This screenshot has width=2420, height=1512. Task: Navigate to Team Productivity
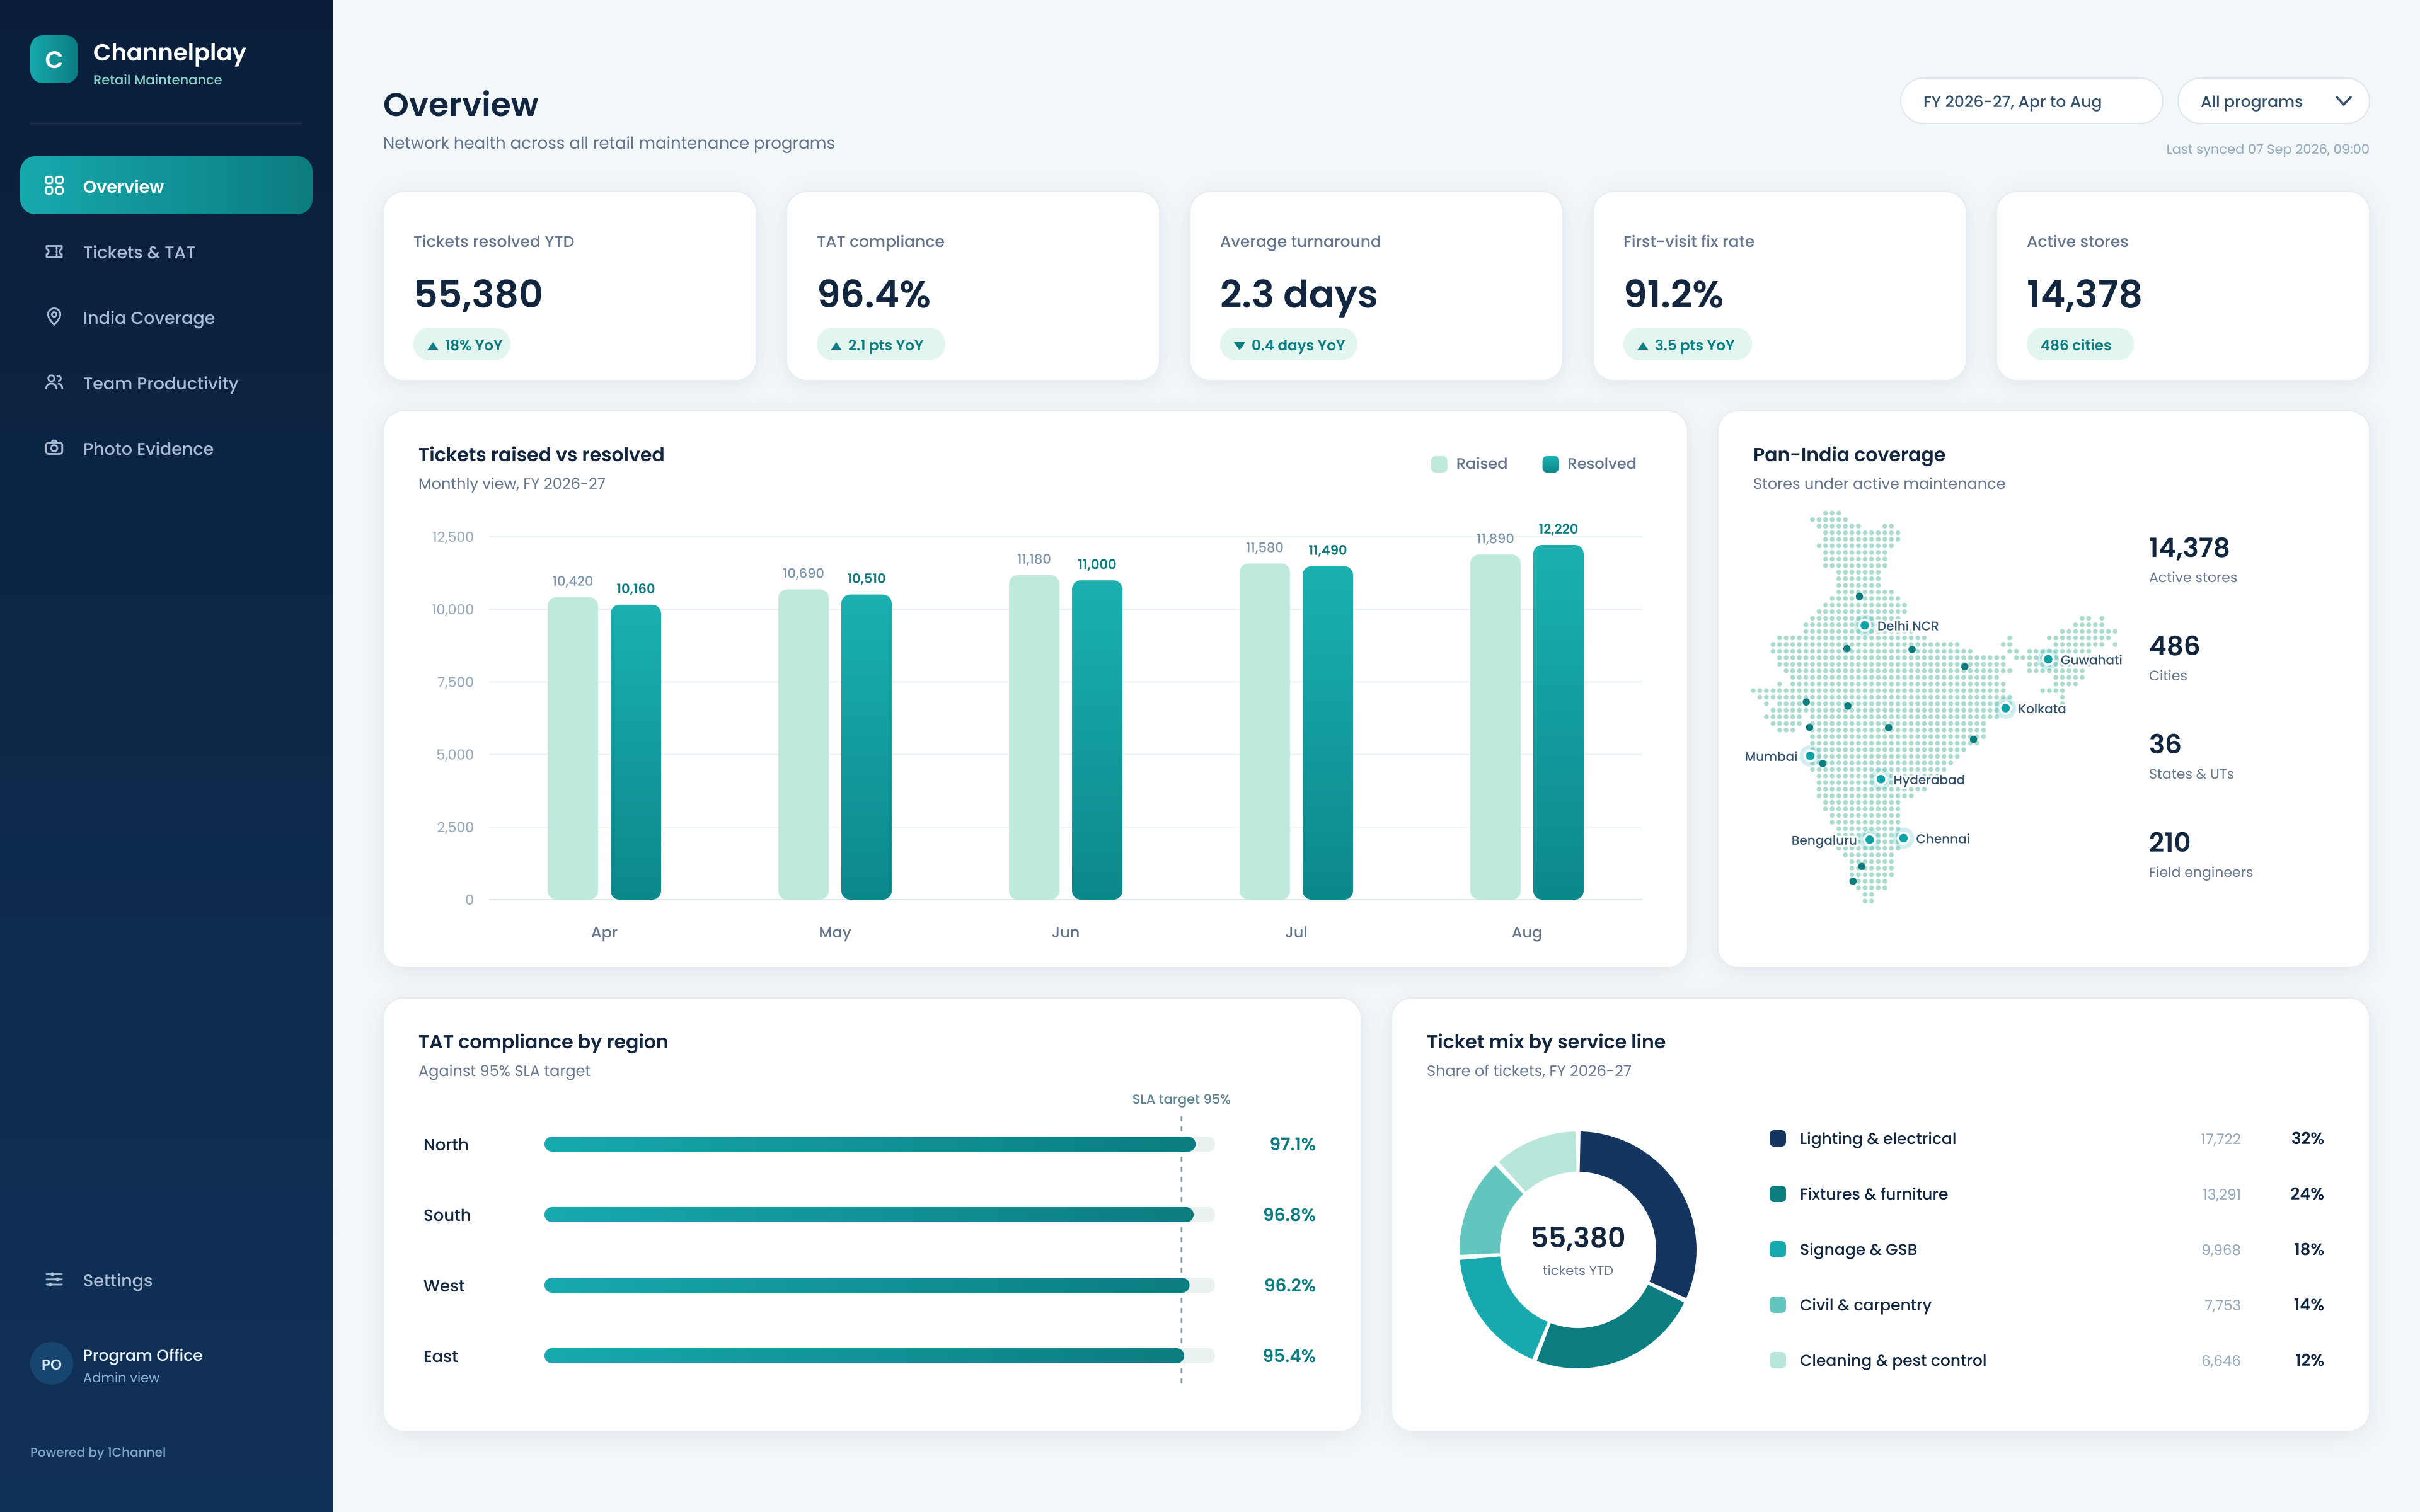pos(166,382)
